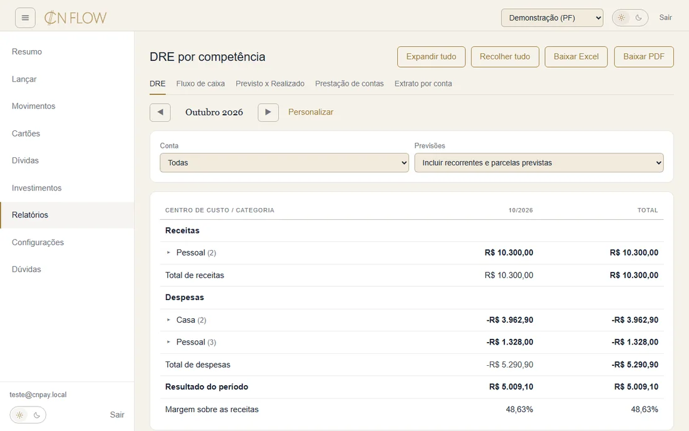
Task: Click the Resultado do período label
Action: [x=207, y=387]
